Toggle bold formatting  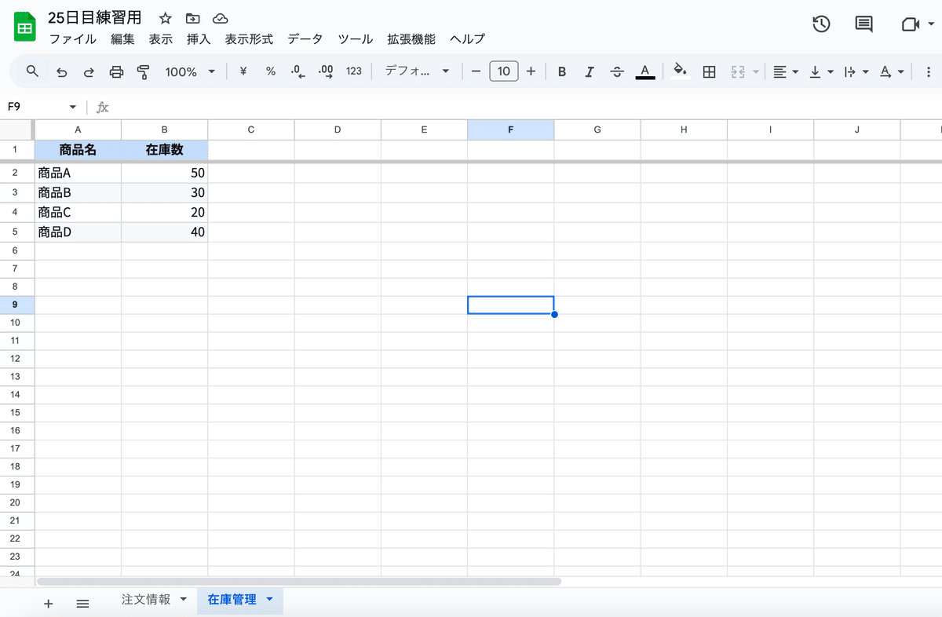(561, 71)
